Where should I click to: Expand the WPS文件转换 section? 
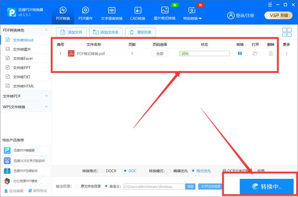(x=26, y=107)
